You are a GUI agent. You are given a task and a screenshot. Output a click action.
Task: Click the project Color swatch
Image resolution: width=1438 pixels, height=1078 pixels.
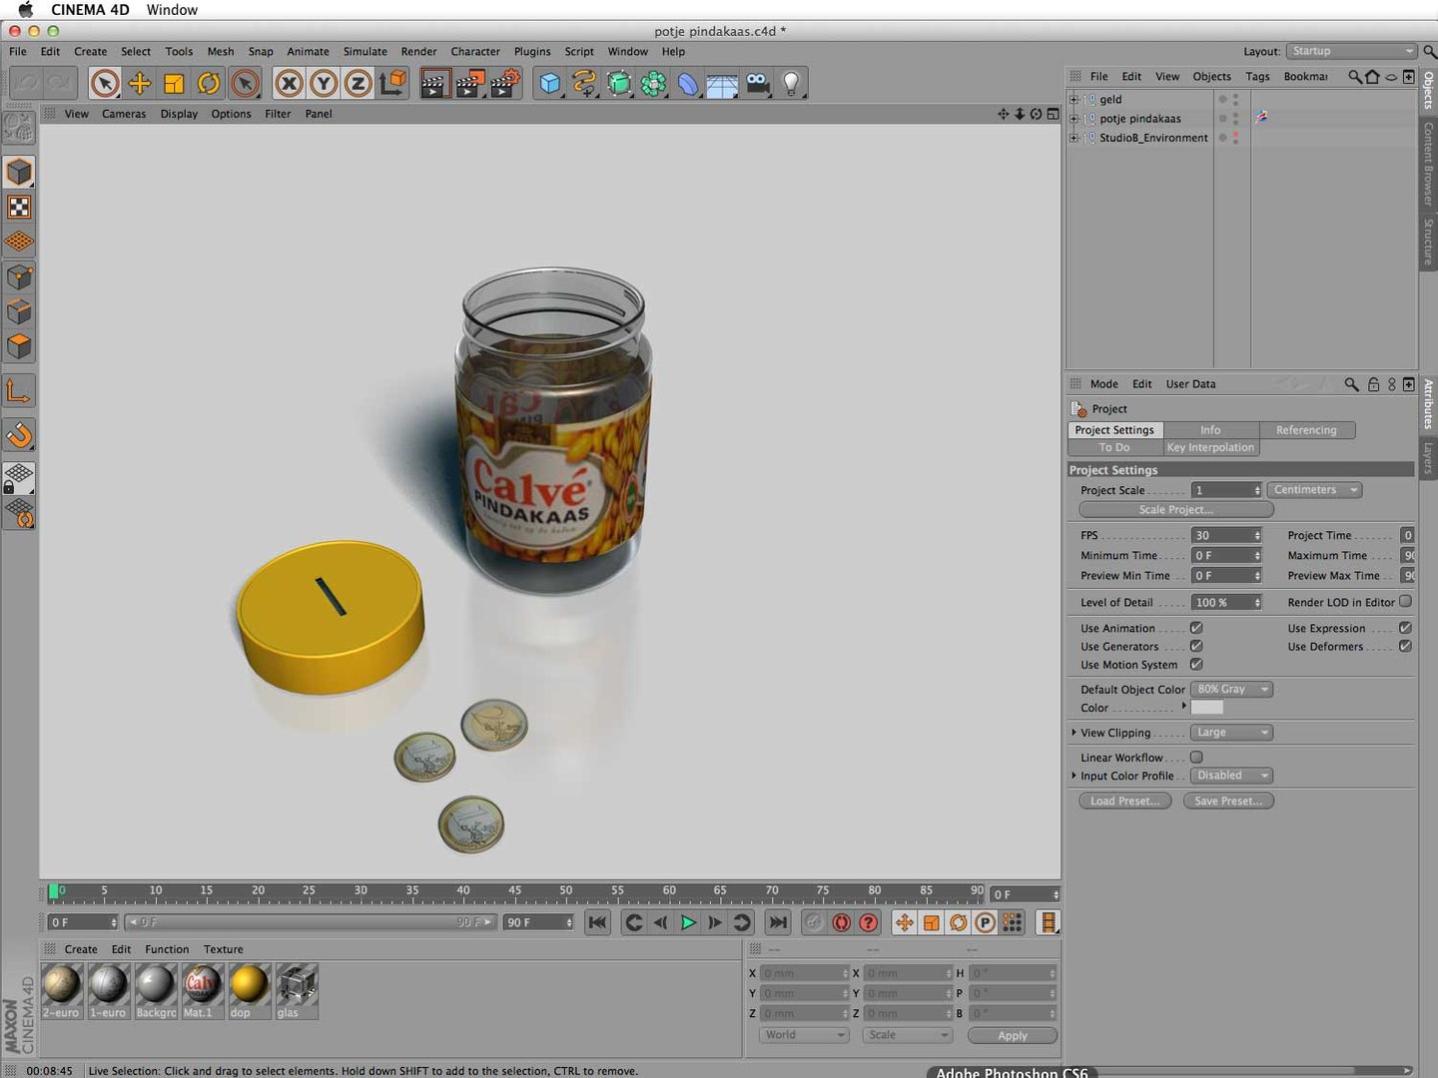1207,708
